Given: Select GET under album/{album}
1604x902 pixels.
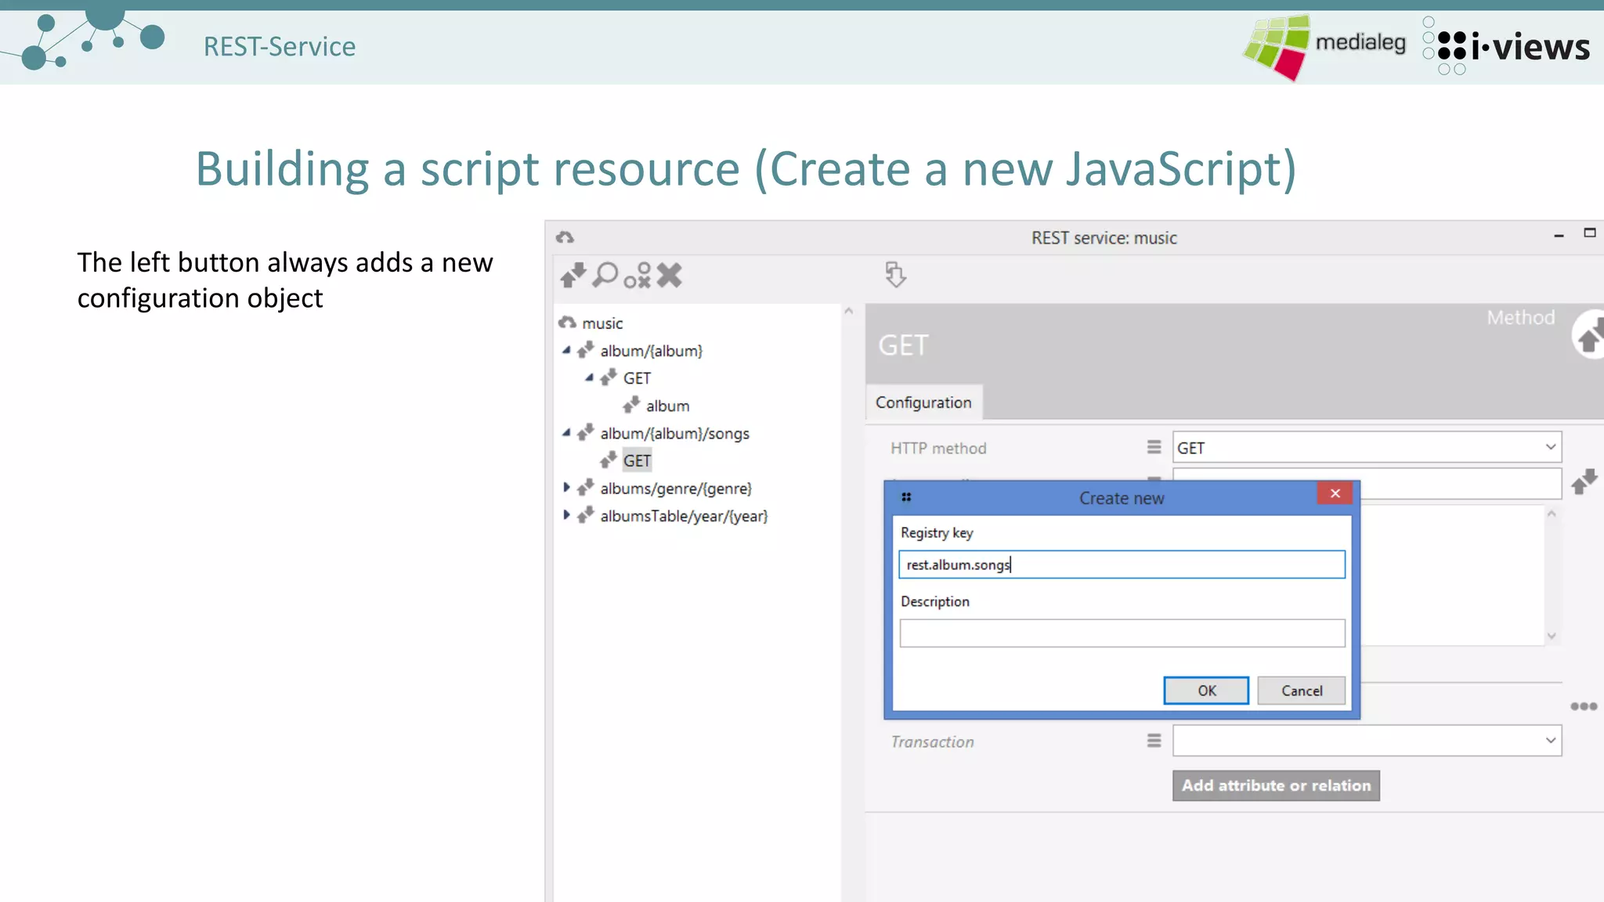Looking at the screenshot, I should [637, 378].
